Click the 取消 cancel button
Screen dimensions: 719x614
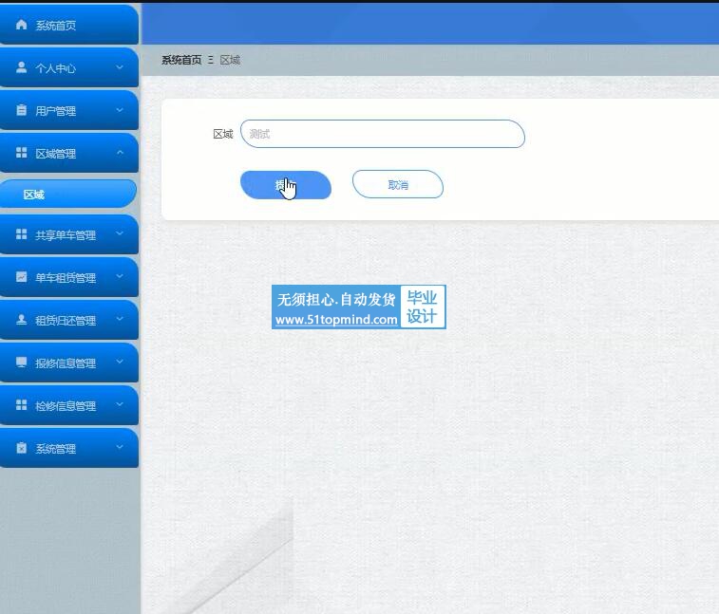398,185
